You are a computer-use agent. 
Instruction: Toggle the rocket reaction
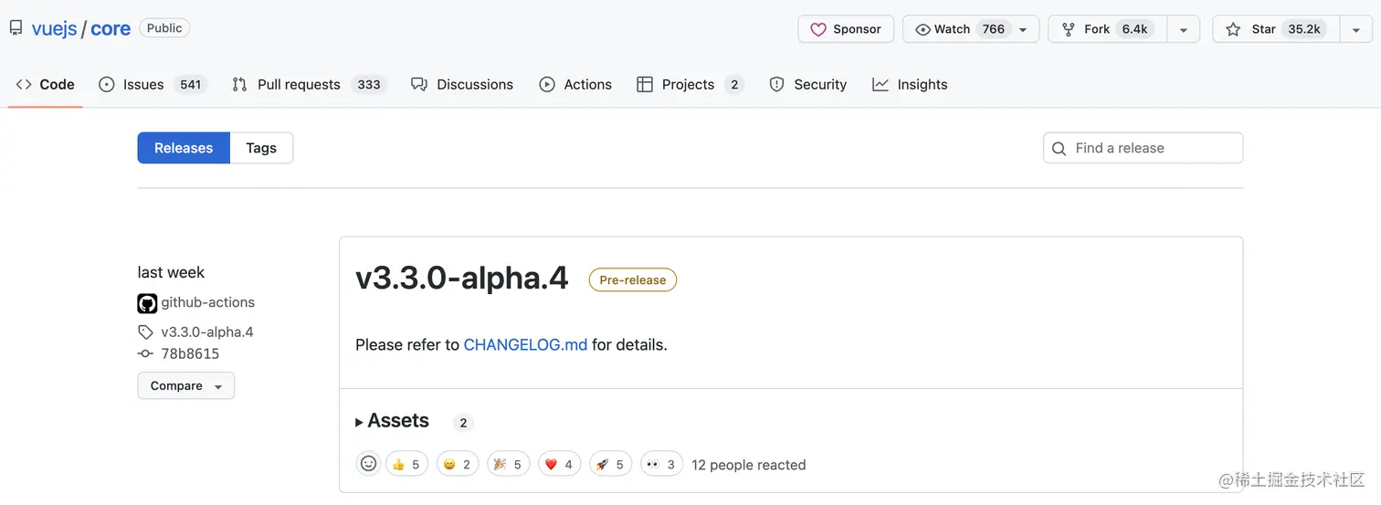point(611,464)
